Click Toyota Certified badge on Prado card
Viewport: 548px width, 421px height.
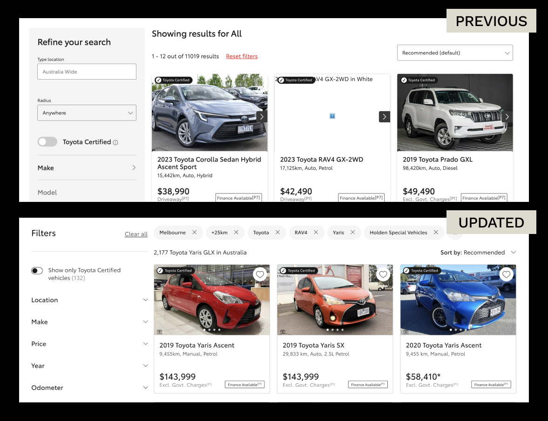[419, 80]
